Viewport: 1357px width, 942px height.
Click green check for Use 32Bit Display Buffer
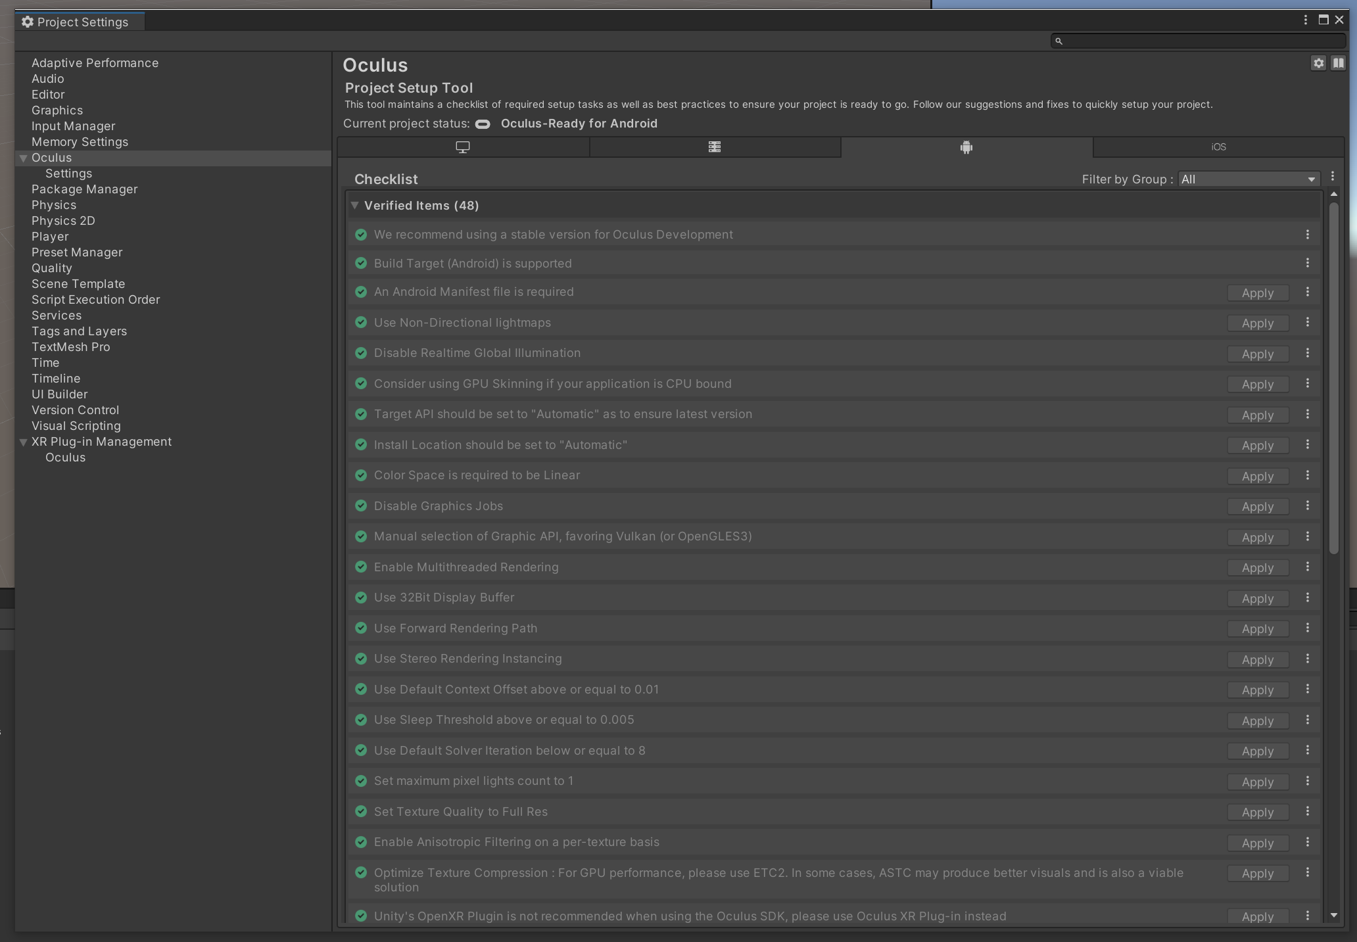[361, 598]
